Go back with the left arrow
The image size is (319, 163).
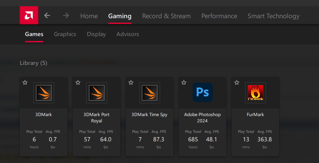(x=47, y=15)
